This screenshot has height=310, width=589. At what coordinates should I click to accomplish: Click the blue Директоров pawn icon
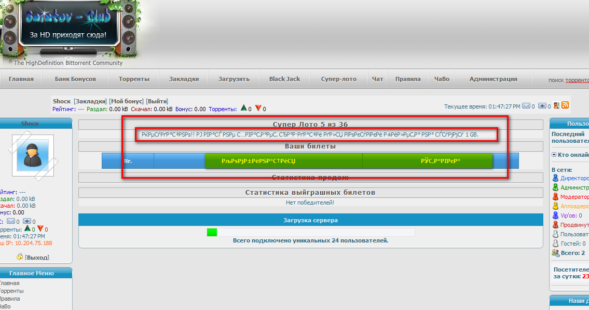[555, 178]
